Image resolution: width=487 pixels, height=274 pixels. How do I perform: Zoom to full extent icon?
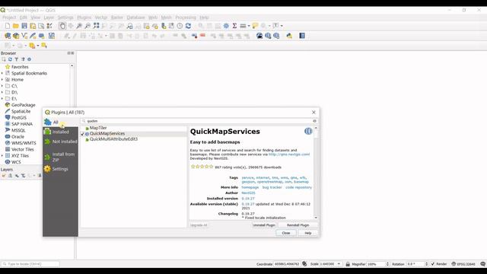click(97, 26)
